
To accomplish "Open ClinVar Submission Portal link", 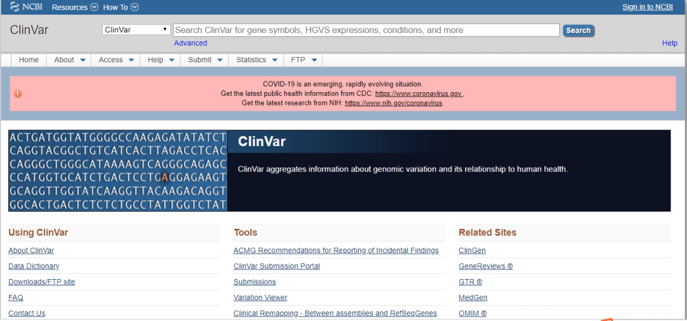I will 277,266.
